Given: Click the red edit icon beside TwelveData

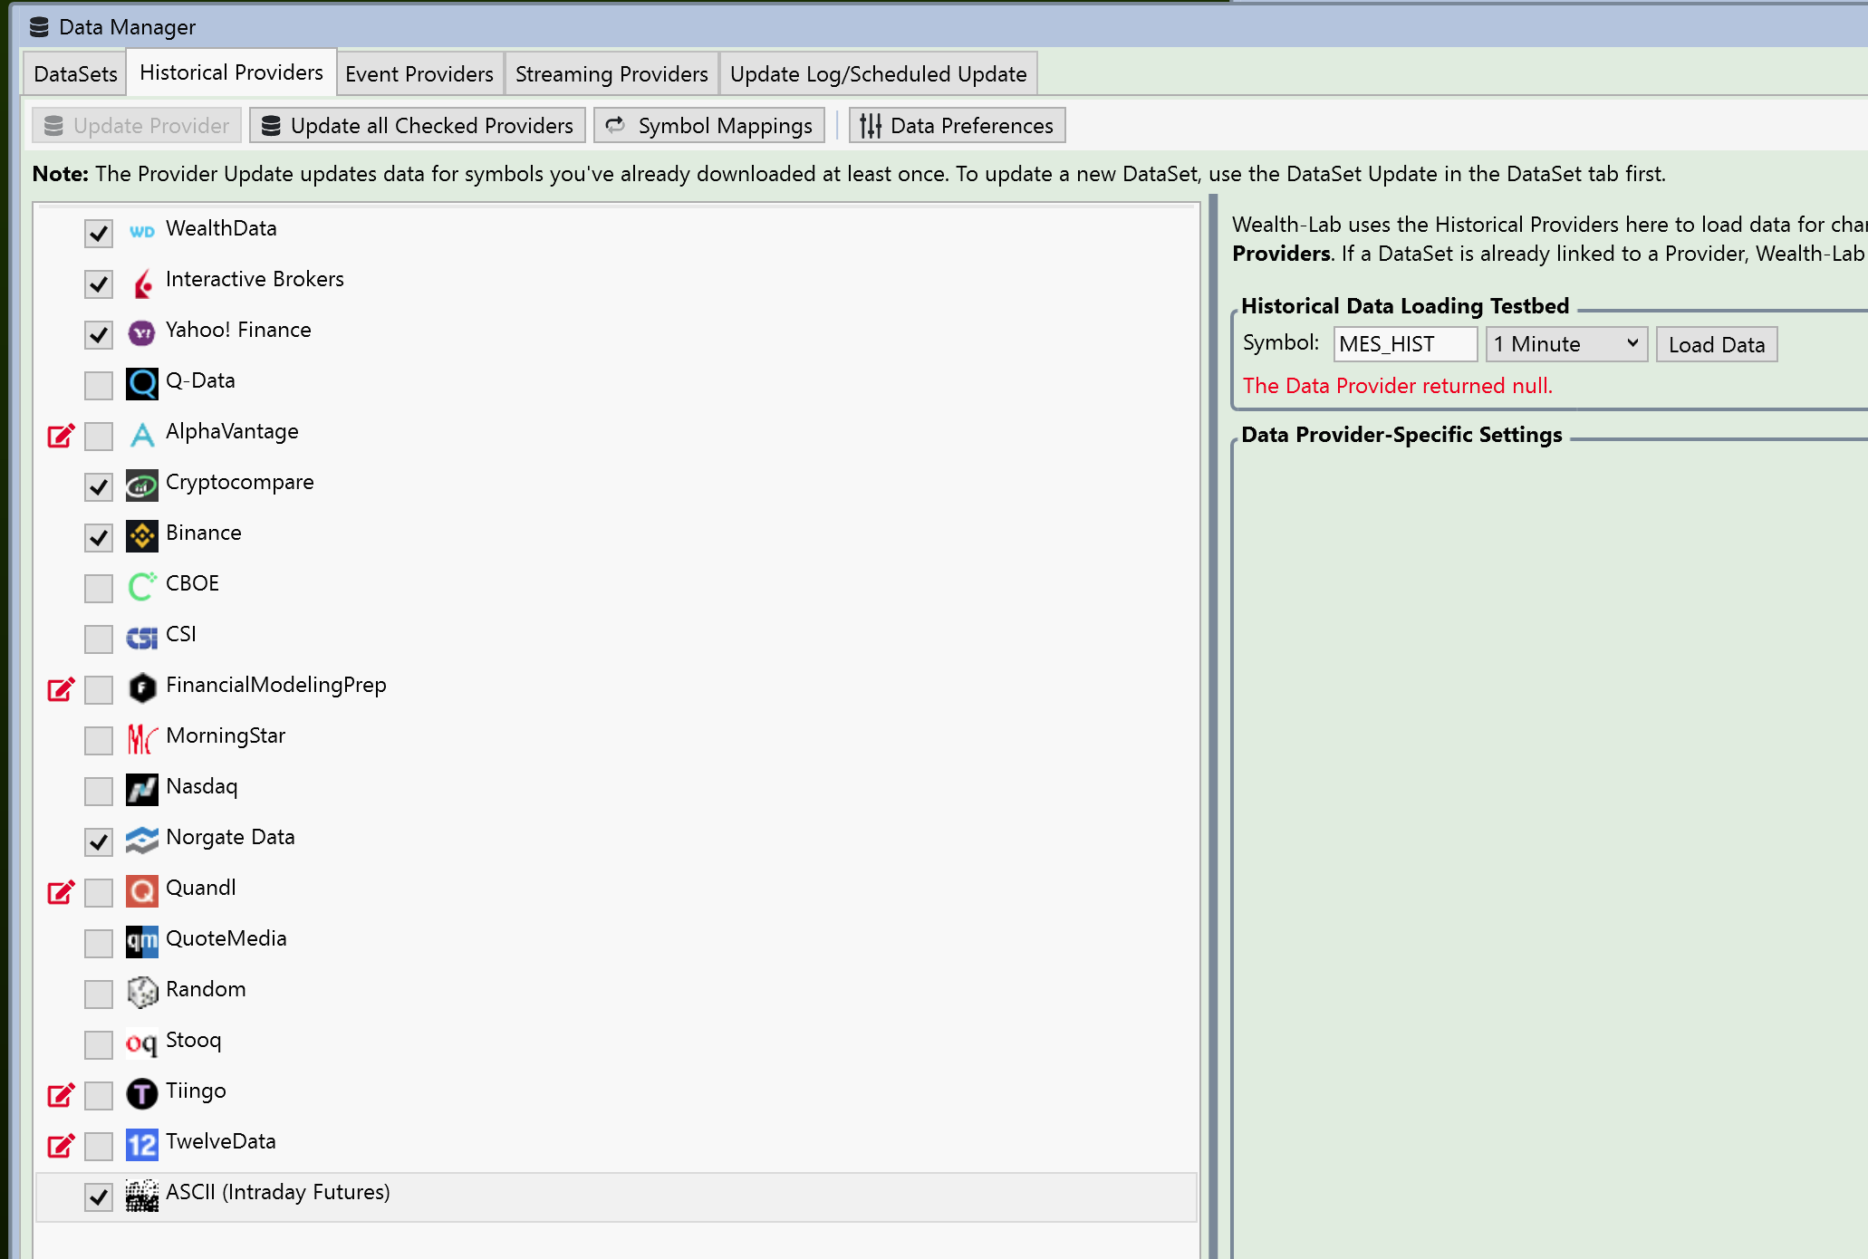Looking at the screenshot, I should click(x=61, y=1146).
